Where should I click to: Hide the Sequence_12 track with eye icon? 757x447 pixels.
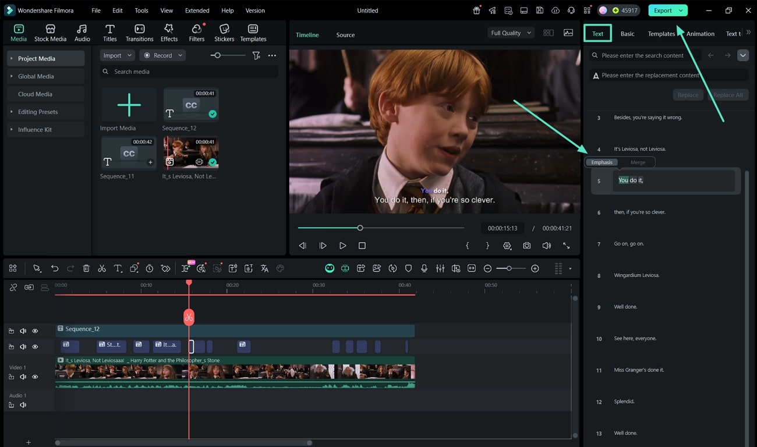tap(35, 331)
